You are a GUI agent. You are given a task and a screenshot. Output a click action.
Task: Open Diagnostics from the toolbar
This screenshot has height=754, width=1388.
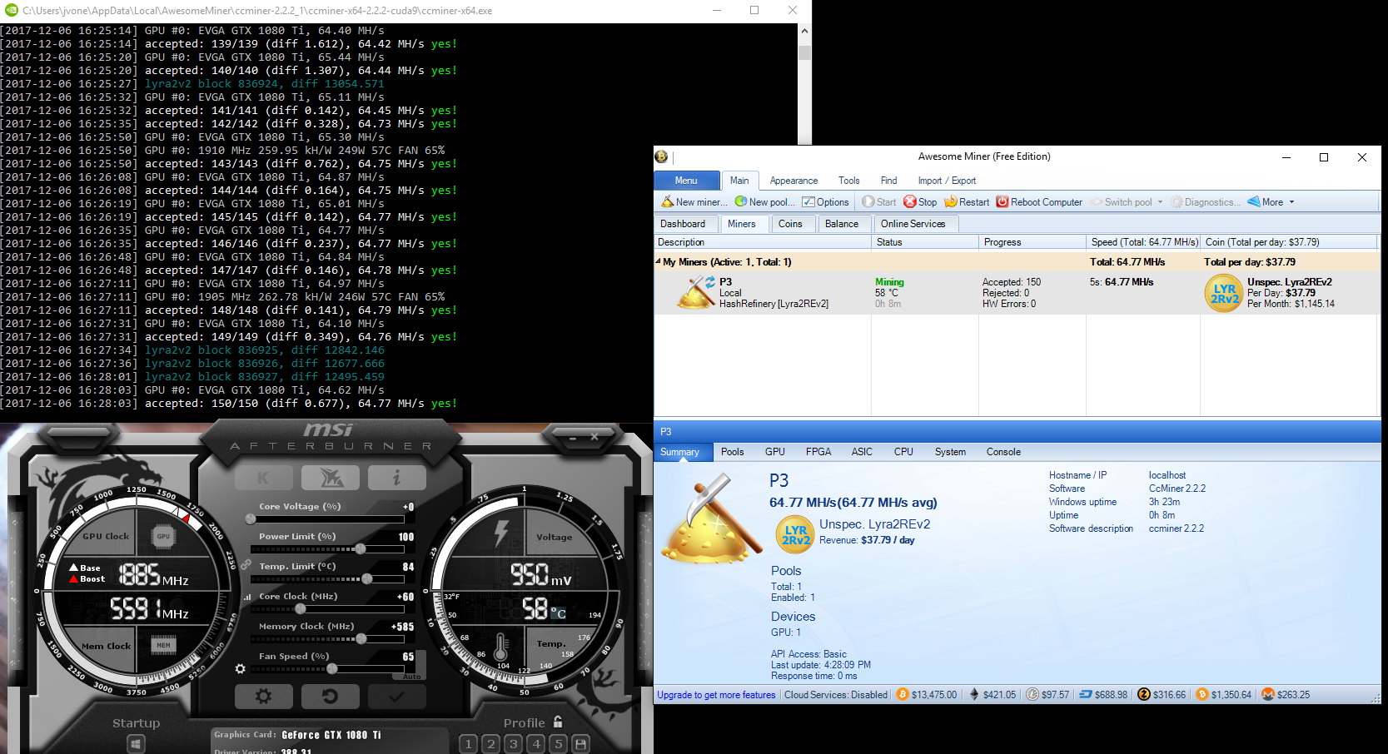pos(1205,202)
